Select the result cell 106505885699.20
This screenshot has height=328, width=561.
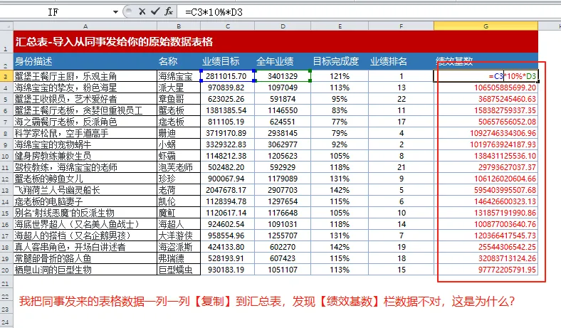tap(486, 88)
